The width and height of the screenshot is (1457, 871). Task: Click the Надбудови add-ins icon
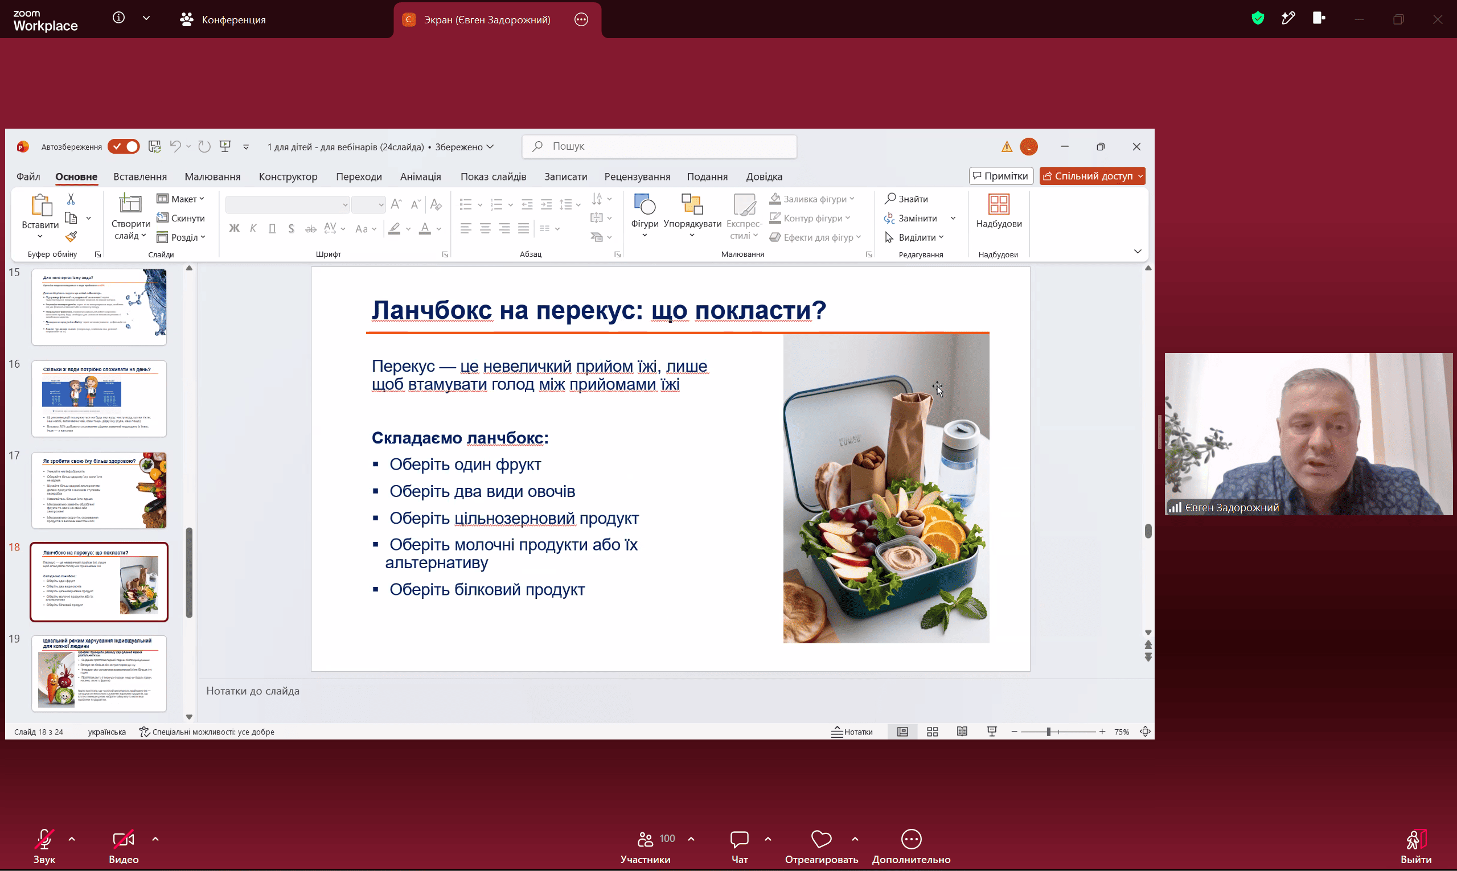click(x=999, y=211)
